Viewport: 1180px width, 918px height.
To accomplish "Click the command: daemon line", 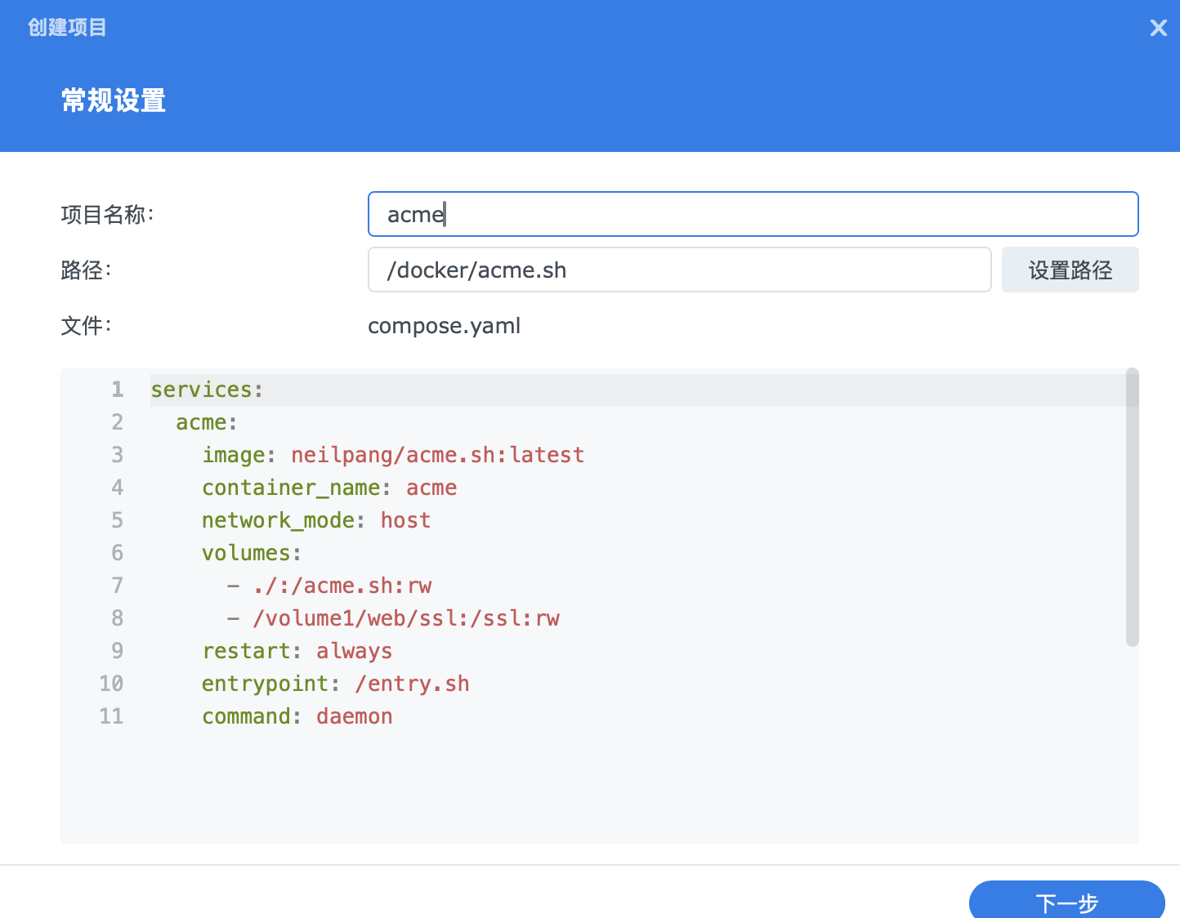I will click(x=297, y=716).
